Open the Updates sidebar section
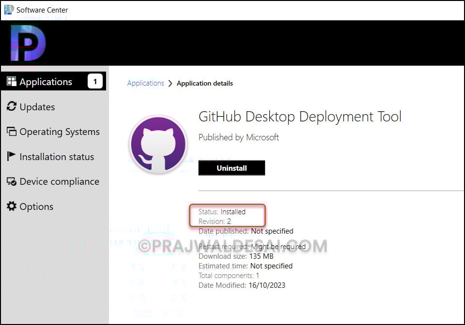 [37, 107]
